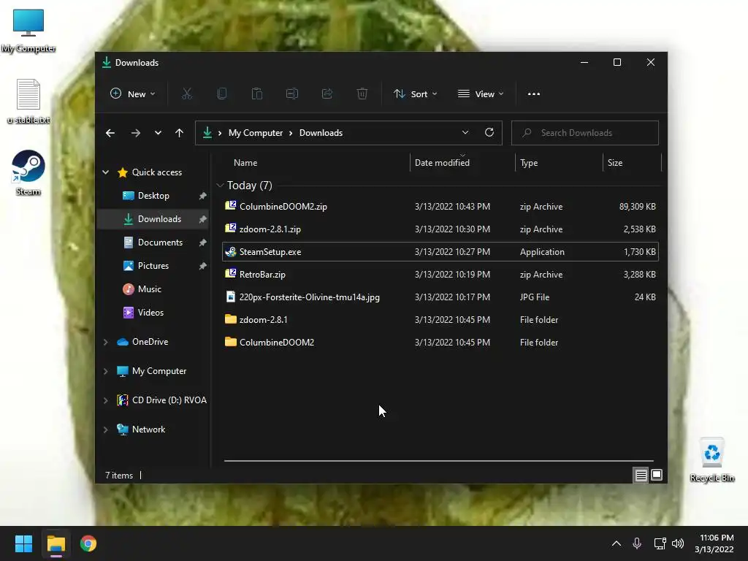Click the Paste clipboard icon

257,94
